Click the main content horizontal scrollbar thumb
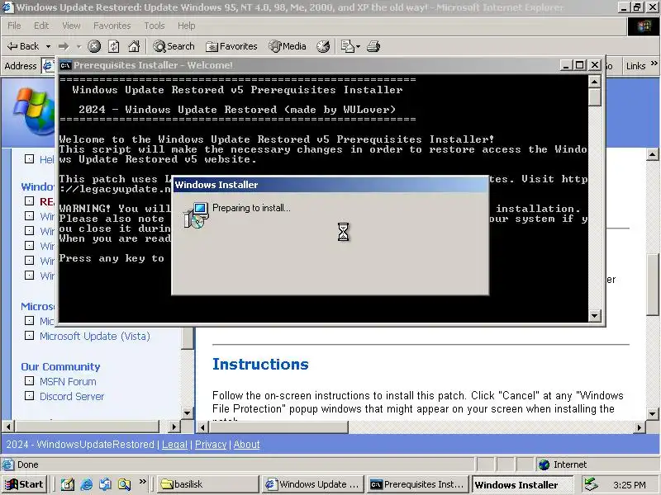 click(x=278, y=427)
